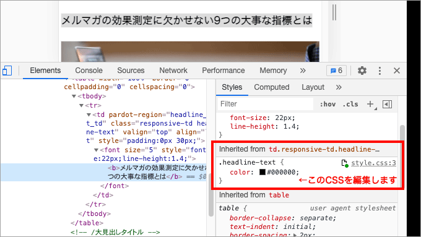Open the #000000 color swatch
Screen dimensions: 421x237
263,172
